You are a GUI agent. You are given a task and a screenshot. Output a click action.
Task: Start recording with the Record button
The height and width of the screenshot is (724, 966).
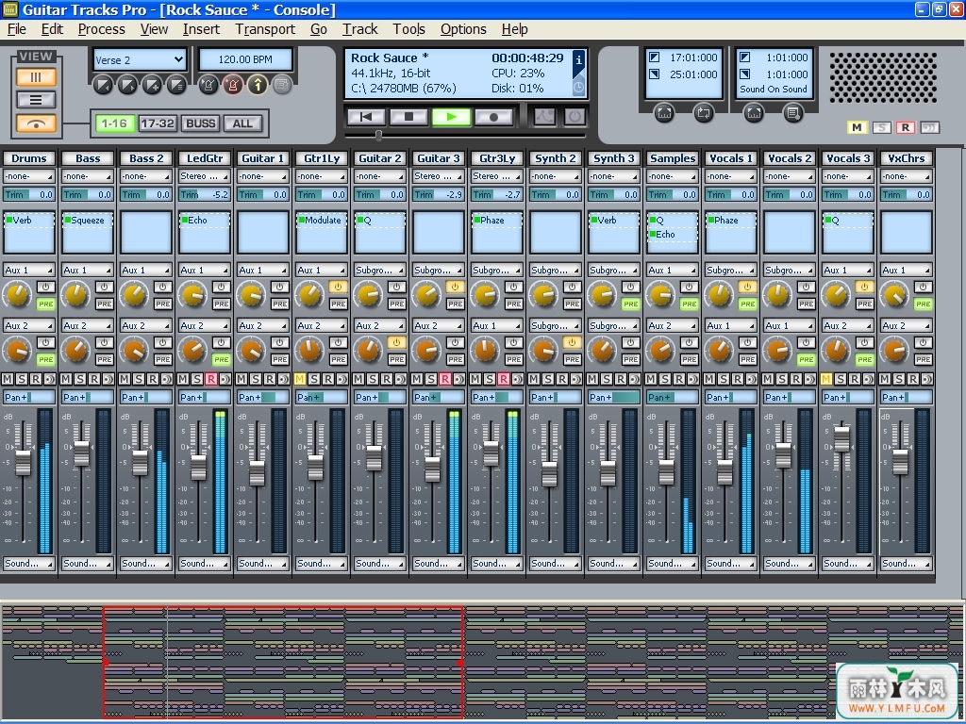point(493,116)
